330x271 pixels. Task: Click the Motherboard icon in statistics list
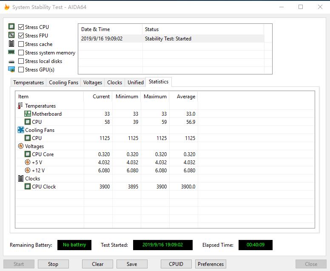tap(28, 114)
